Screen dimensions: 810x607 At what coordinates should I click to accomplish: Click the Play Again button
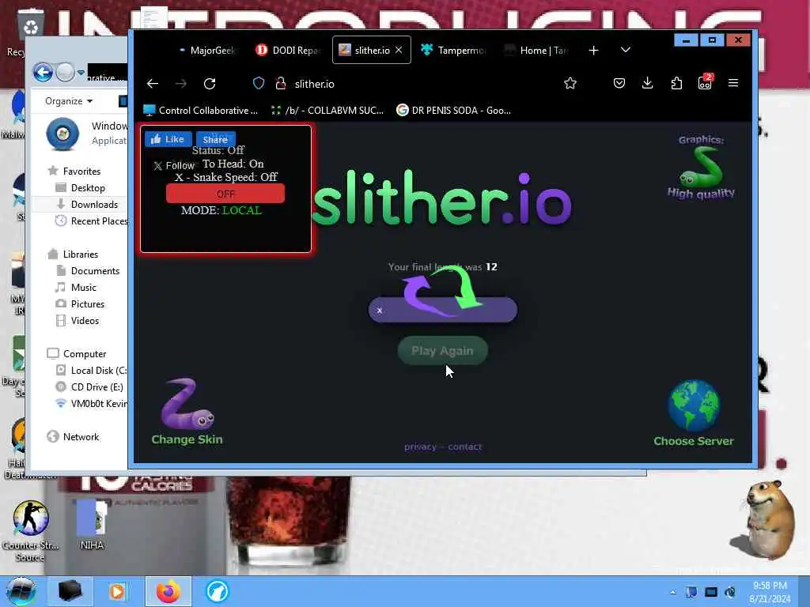(443, 351)
